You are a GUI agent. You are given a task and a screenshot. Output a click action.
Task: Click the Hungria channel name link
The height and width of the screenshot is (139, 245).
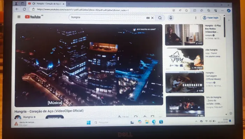tap(28, 117)
